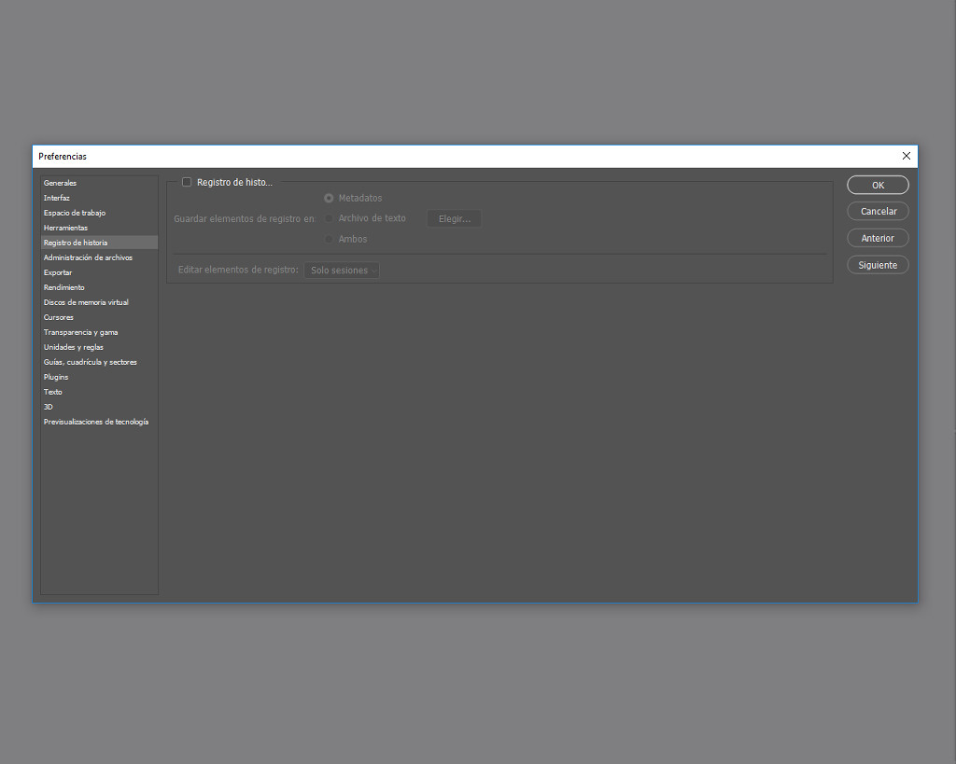The width and height of the screenshot is (956, 764).
Task: Click the "Elegir..." button
Action: (454, 218)
